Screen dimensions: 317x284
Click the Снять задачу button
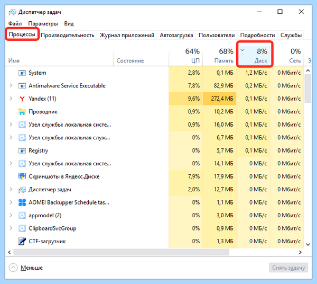(x=288, y=268)
